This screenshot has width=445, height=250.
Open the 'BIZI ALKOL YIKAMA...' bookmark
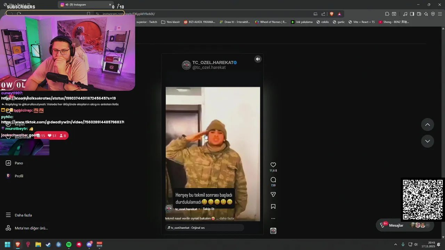200,22
